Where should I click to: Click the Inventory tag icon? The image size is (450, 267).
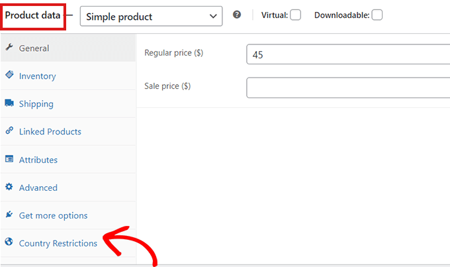(9, 76)
